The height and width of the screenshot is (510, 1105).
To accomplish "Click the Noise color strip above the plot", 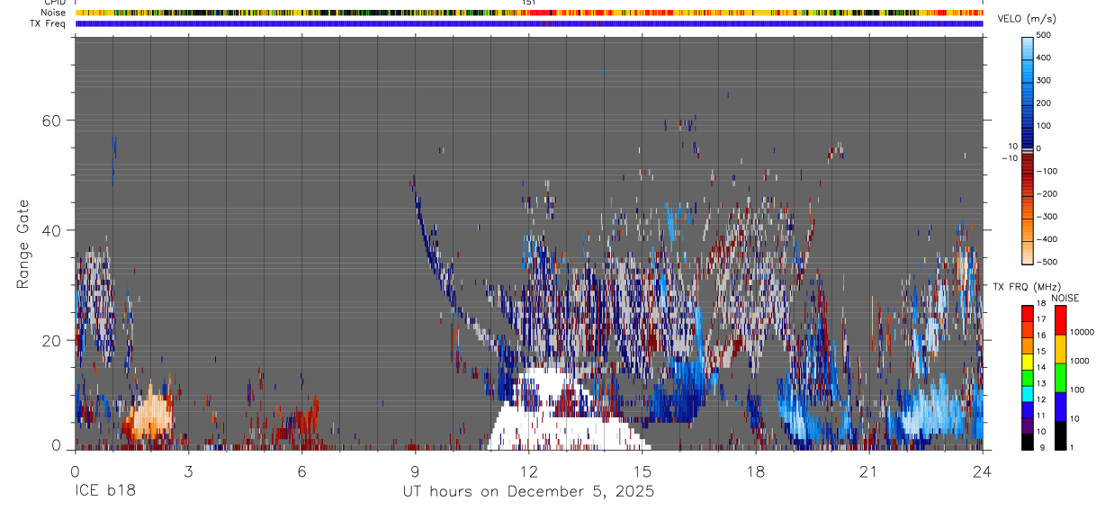I will coord(529,13).
